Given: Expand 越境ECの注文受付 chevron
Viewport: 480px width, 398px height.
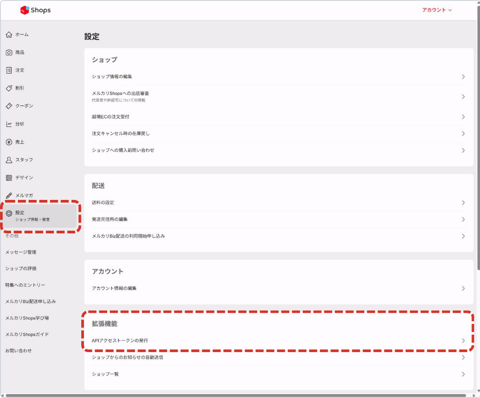Looking at the screenshot, I should [463, 117].
